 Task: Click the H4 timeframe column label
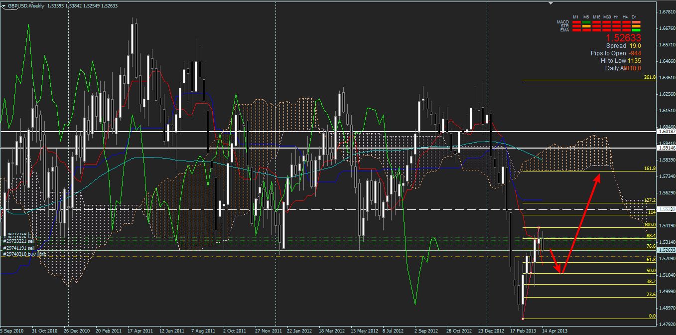[625, 17]
